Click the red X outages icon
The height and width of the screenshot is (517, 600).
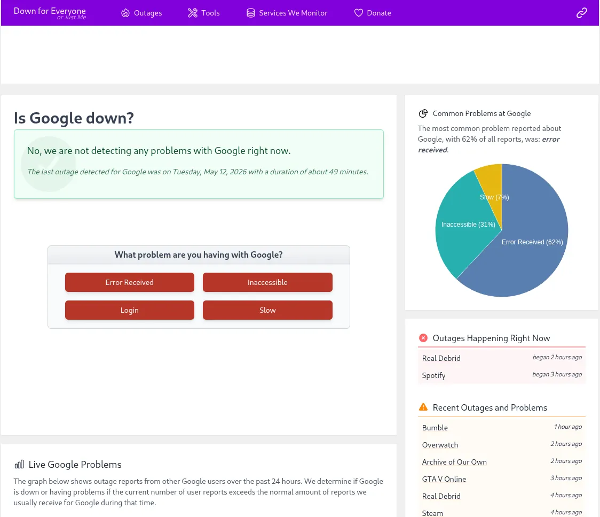coord(423,338)
